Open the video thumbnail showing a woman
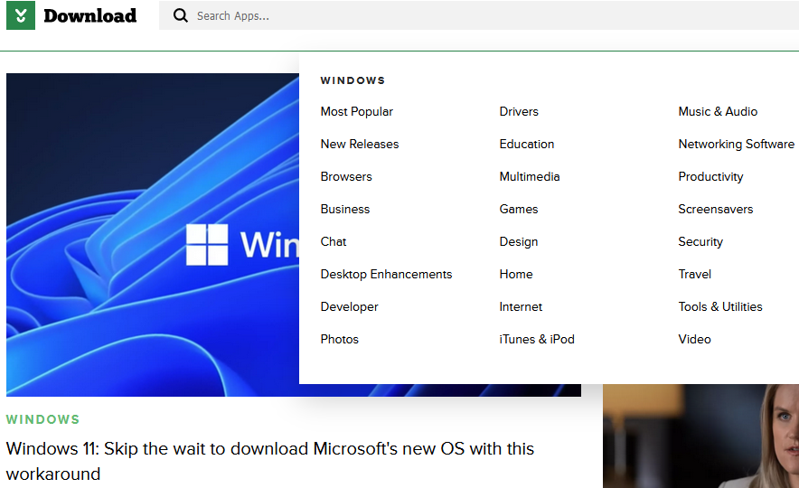This screenshot has width=799, height=488. pos(700,436)
